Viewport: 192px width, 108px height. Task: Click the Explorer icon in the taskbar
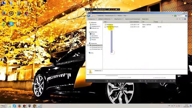coord(9,106)
